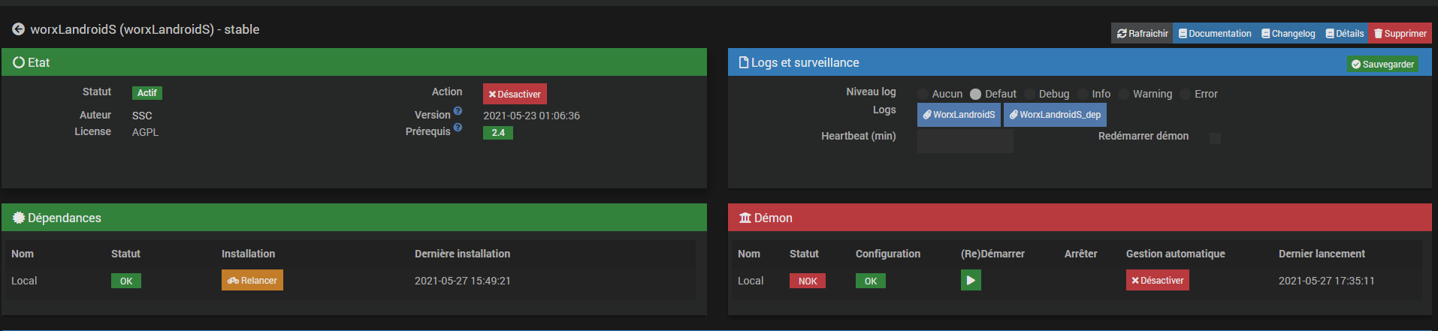Start the demon with the green play button
Image resolution: width=1438 pixels, height=331 pixels.
(971, 280)
